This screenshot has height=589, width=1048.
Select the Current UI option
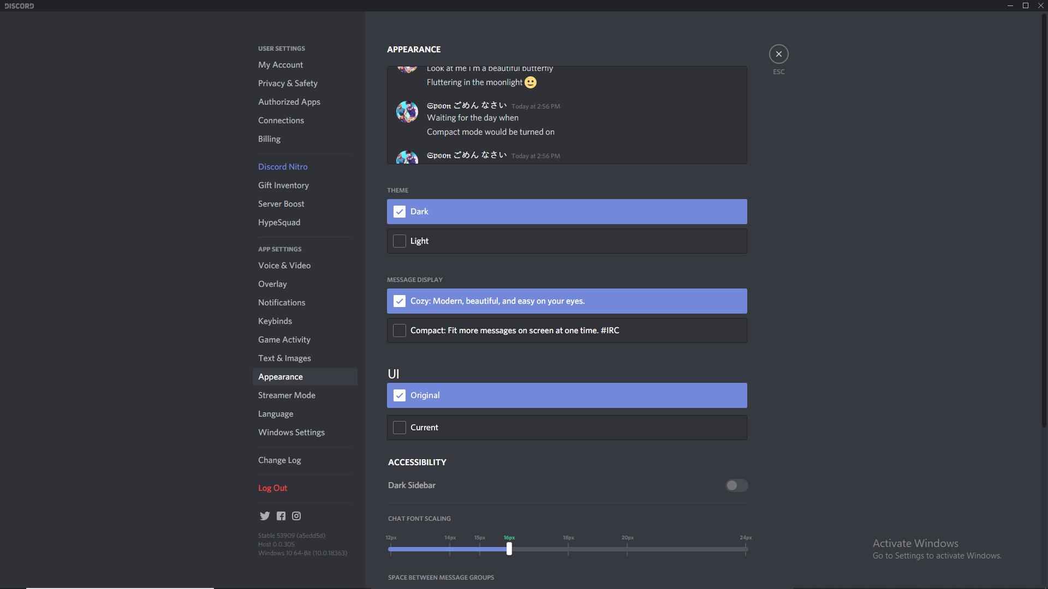coord(567,427)
